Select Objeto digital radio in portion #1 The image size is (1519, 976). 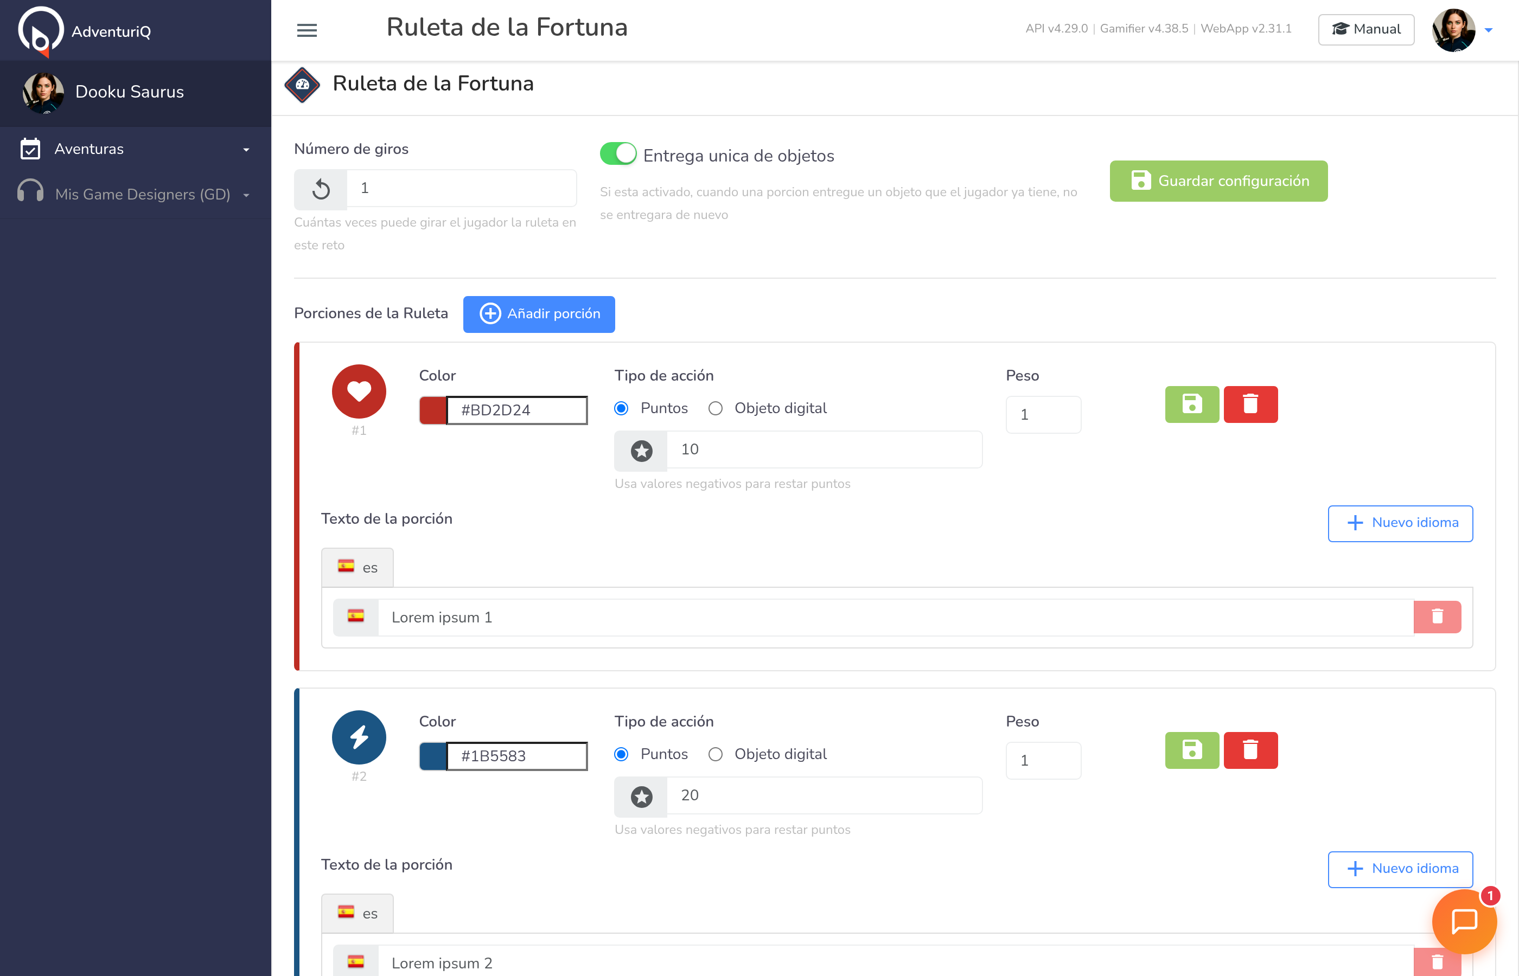715,409
